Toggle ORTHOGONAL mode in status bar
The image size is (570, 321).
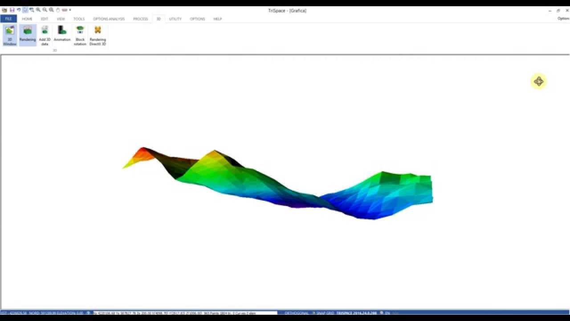pyautogui.click(x=296, y=313)
